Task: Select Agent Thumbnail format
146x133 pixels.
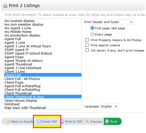Action: pos(43,64)
